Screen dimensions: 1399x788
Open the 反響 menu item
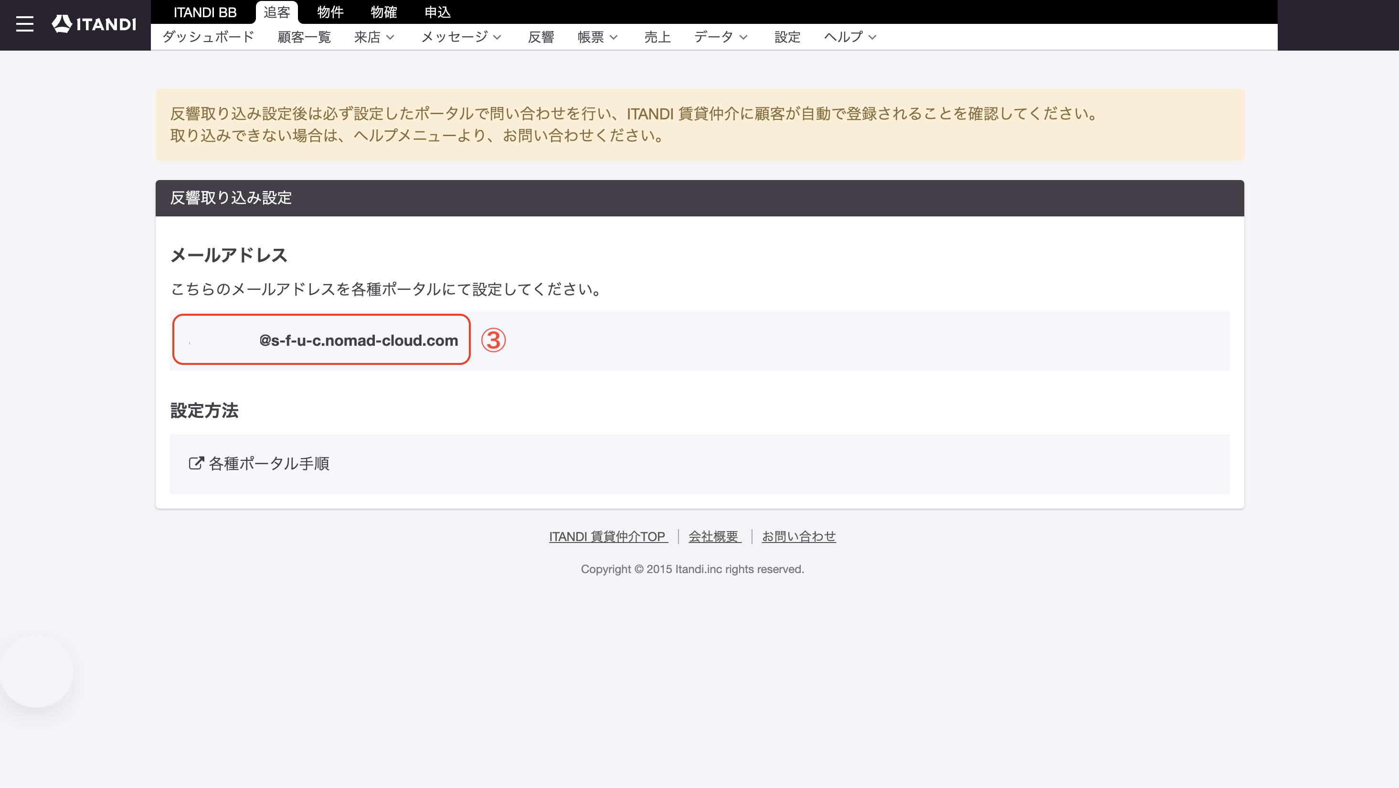coord(541,37)
